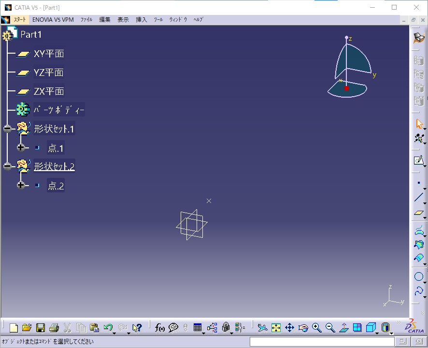Collapse the 形状セット.1 tree node
This screenshot has width=428, height=348.
click(x=8, y=129)
